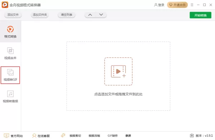Click 开通会员 membership button
Viewport: 215px width, 140px height.
tap(177, 5)
